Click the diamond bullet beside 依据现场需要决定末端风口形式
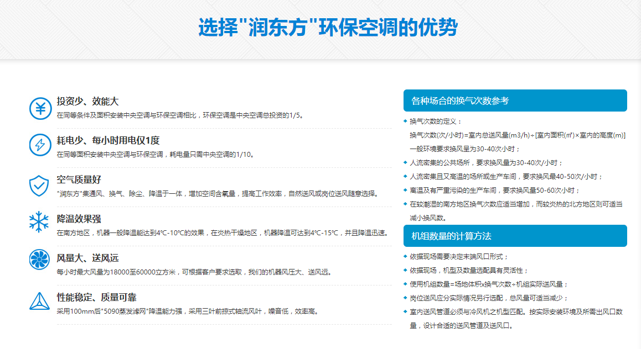Image resolution: width=641 pixels, height=349 pixels. pos(405,257)
